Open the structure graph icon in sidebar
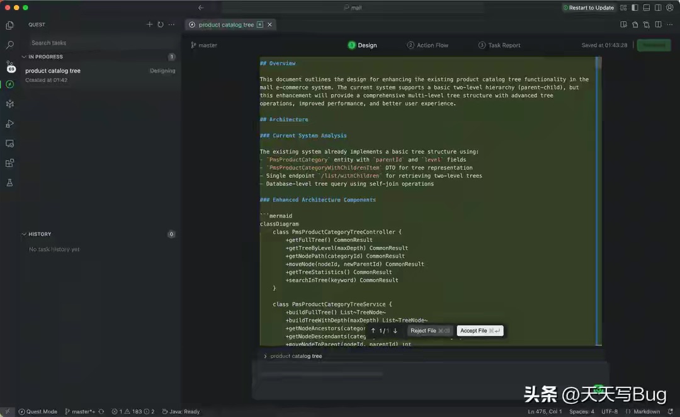The width and height of the screenshot is (680, 417). point(9,104)
